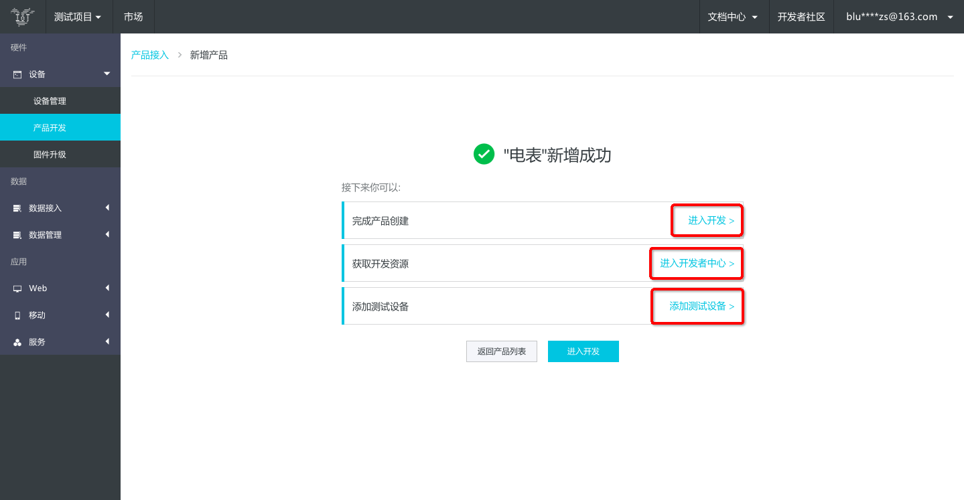Expand the 数据管理 section arrow

click(107, 234)
